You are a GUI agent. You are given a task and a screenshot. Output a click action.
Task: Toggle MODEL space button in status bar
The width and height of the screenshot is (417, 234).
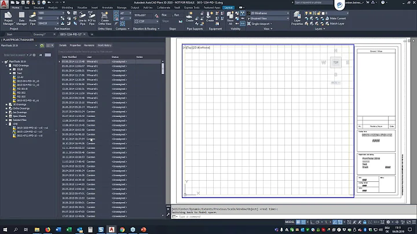point(290,222)
